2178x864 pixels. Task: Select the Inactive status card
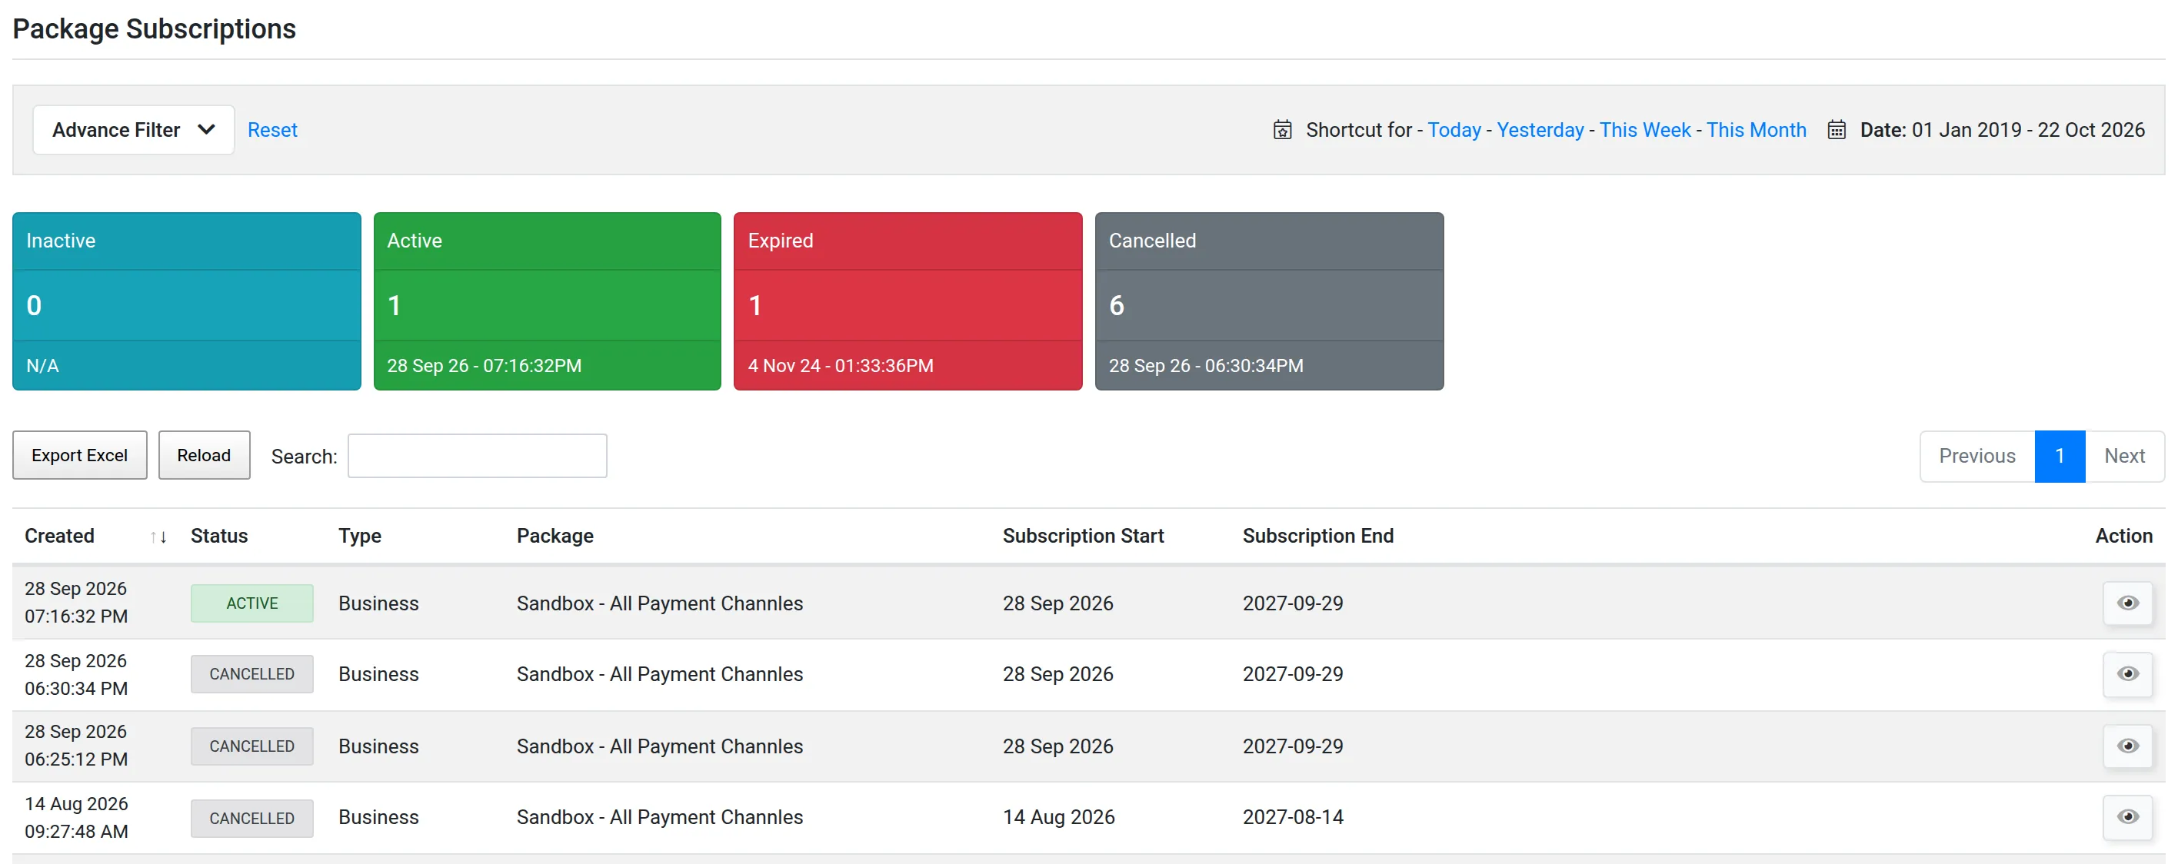pyautogui.click(x=187, y=301)
